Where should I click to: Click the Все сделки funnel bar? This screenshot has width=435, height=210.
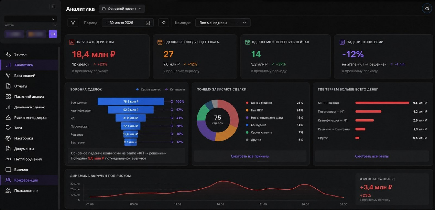click(x=131, y=102)
